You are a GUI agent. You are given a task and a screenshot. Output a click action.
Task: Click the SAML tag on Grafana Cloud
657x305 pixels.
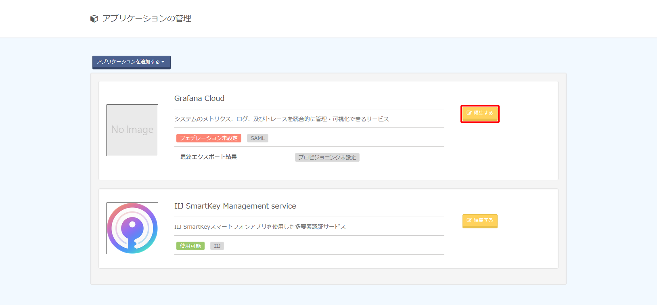click(x=257, y=138)
